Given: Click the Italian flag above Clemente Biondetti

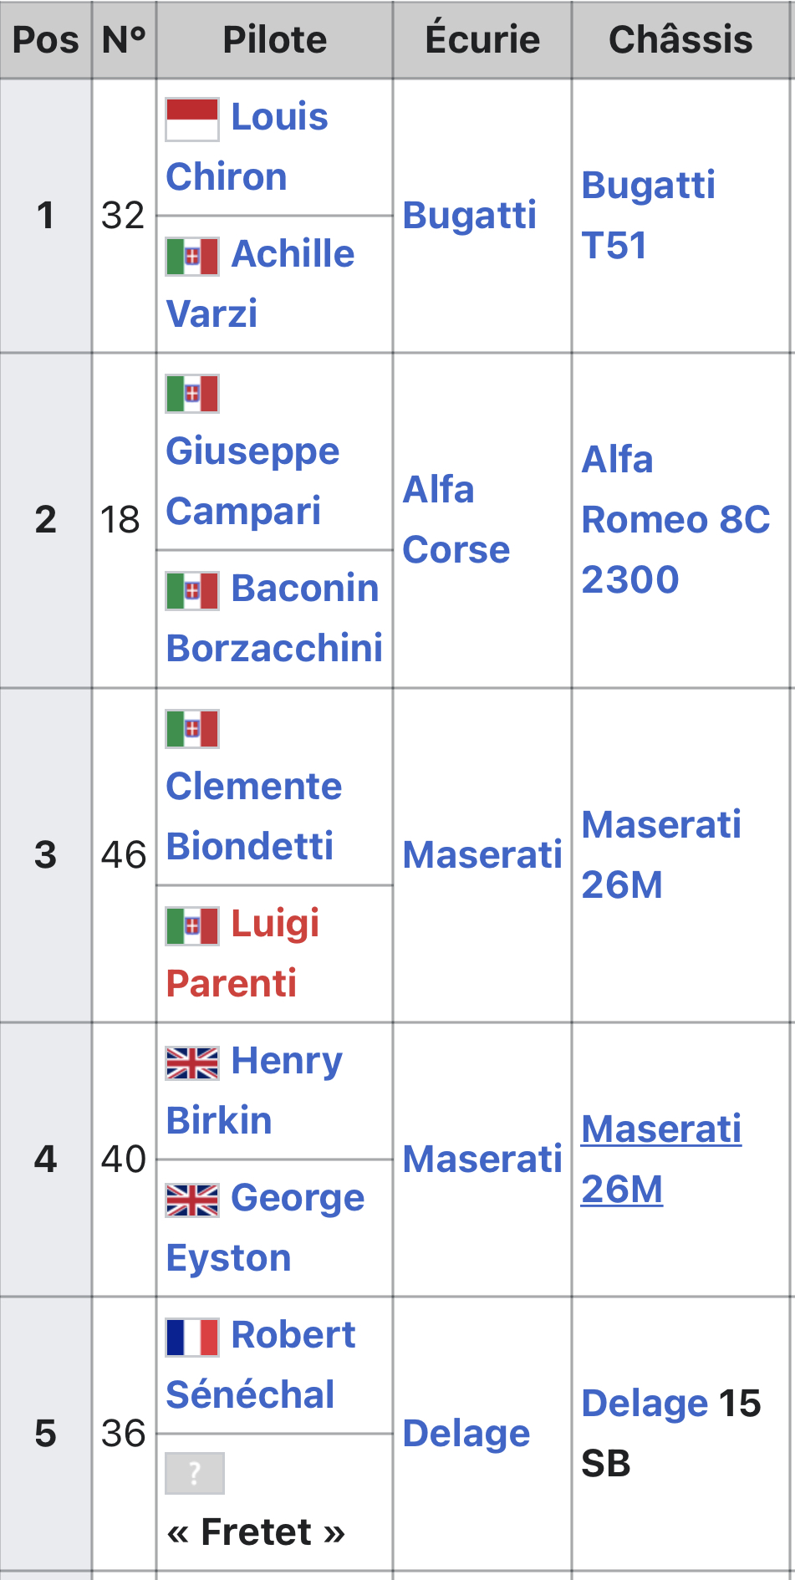Looking at the screenshot, I should click(x=192, y=729).
